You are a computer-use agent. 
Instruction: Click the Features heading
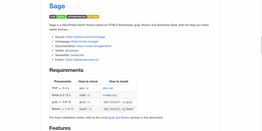tap(60, 128)
